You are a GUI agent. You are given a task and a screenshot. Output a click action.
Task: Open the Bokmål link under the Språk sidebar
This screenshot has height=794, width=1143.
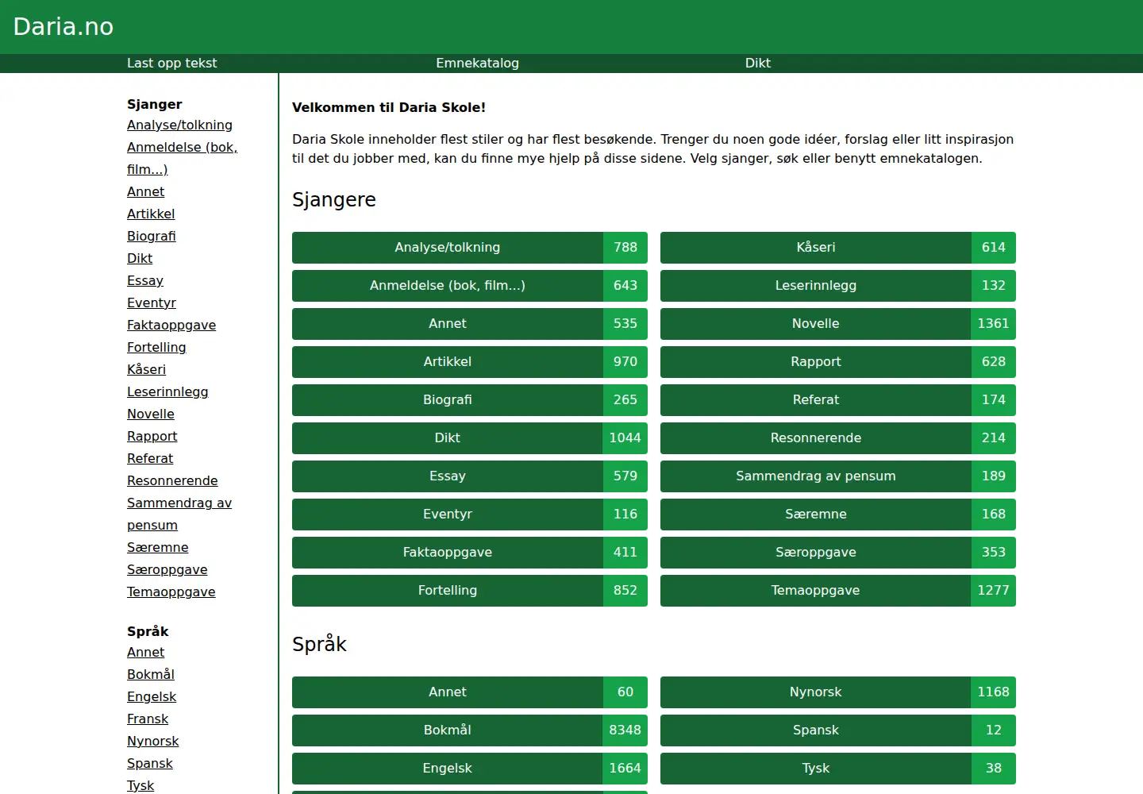pos(151,675)
